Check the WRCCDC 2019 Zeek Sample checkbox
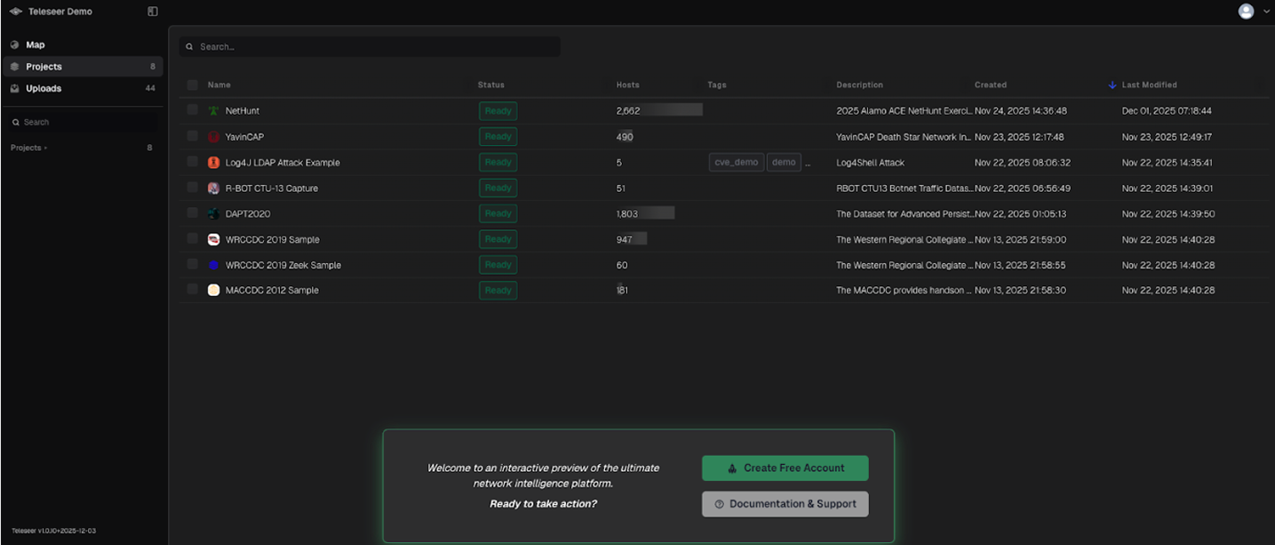The image size is (1275, 545). click(193, 264)
